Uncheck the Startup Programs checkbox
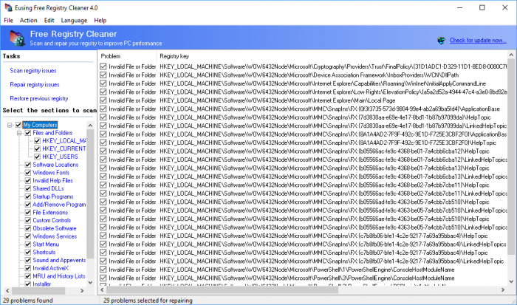This screenshot has height=305, width=517. (x=28, y=196)
